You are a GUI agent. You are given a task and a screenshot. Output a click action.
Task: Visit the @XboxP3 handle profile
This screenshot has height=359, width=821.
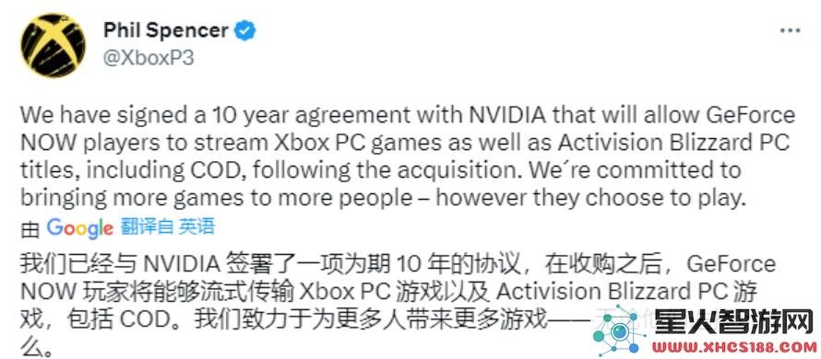point(149,57)
